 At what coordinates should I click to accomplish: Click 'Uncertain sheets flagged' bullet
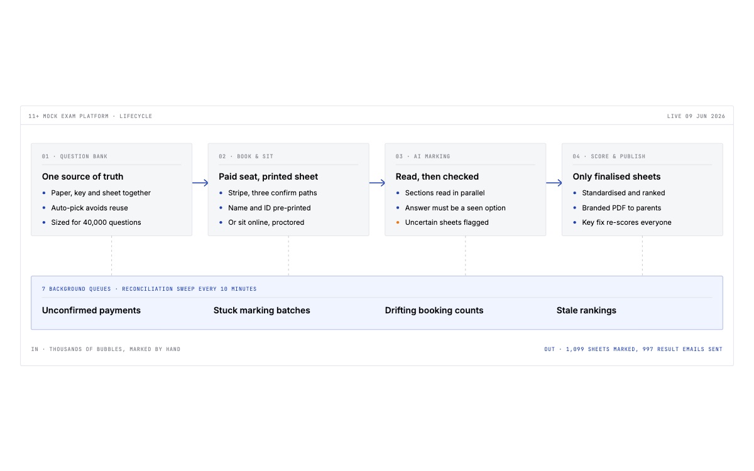pos(447,222)
